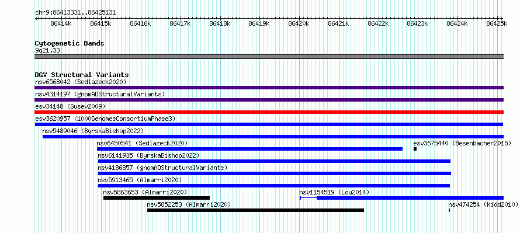Click ruler position 86420k
The width and height of the screenshot is (520, 233).
tap(299, 23)
